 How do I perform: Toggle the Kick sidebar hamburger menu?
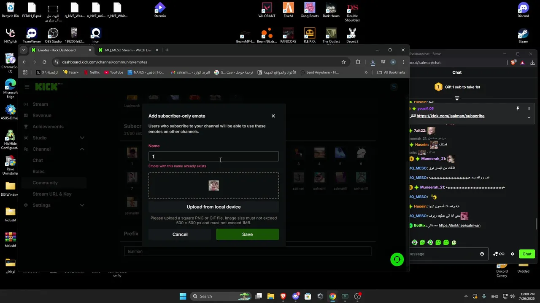[27, 87]
